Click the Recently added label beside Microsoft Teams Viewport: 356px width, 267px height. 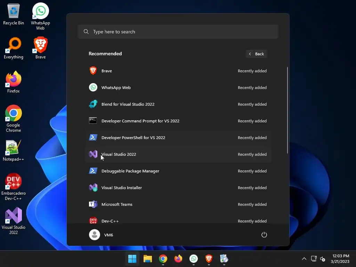[x=252, y=204]
